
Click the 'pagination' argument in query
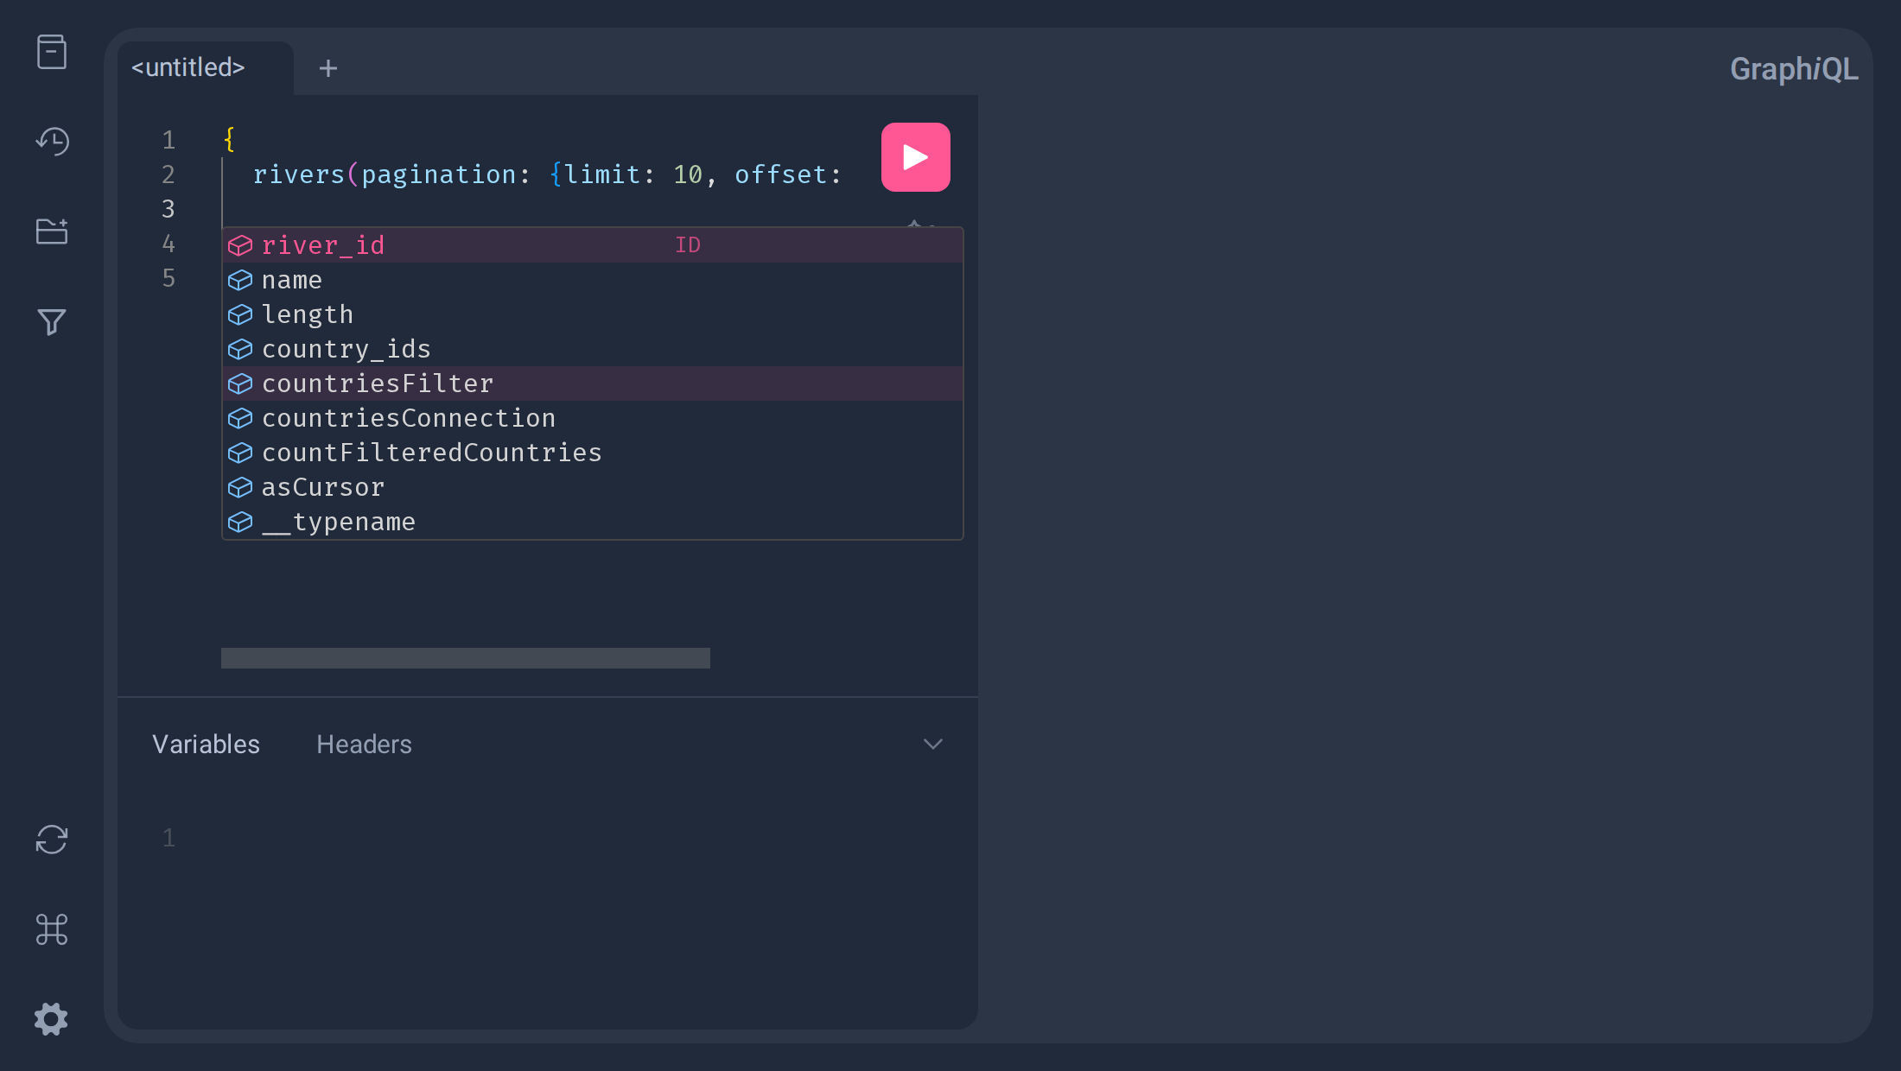coord(439,175)
